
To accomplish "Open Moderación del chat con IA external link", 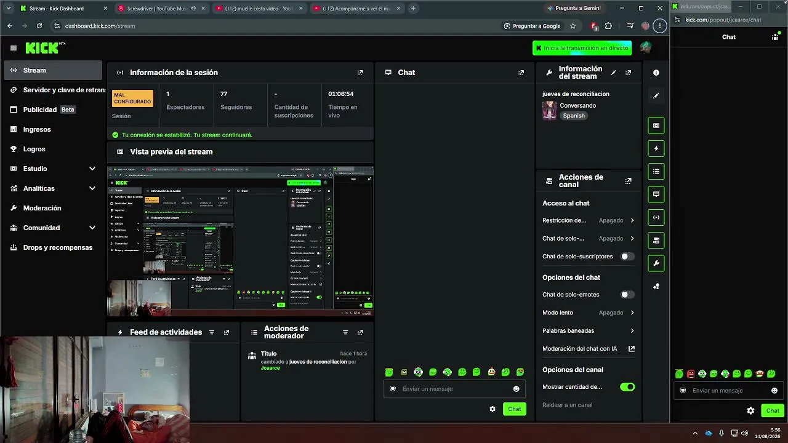I will [632, 349].
